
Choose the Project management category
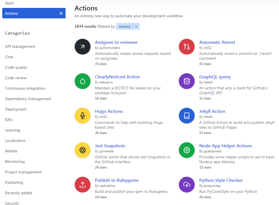tap(23, 172)
